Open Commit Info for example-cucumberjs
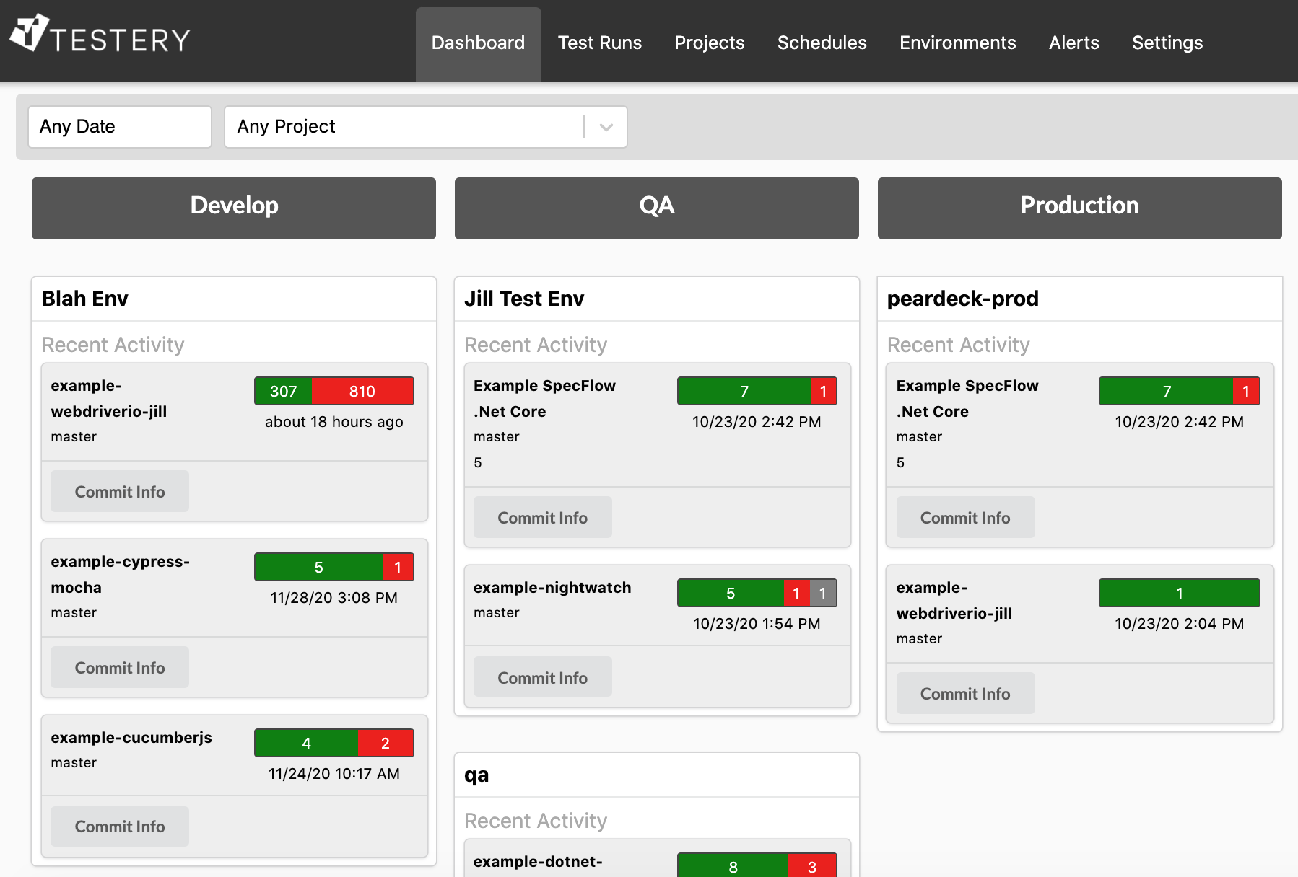The image size is (1298, 877). pos(119,826)
